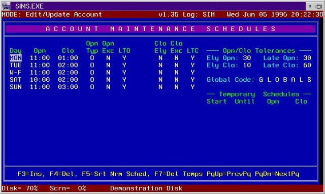325x194 pixels.
Task: Minimize the SIMS.EXE window
Action: pos(310,7)
